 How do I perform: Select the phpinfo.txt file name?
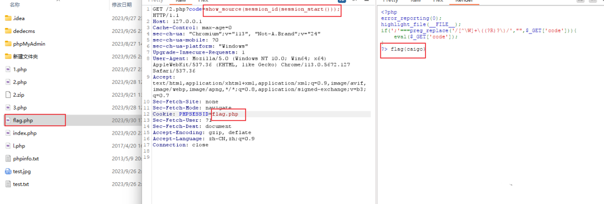coord(26,159)
